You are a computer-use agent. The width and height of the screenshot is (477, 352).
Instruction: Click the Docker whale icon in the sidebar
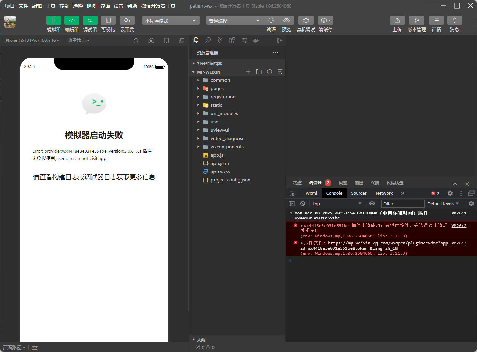256,40
